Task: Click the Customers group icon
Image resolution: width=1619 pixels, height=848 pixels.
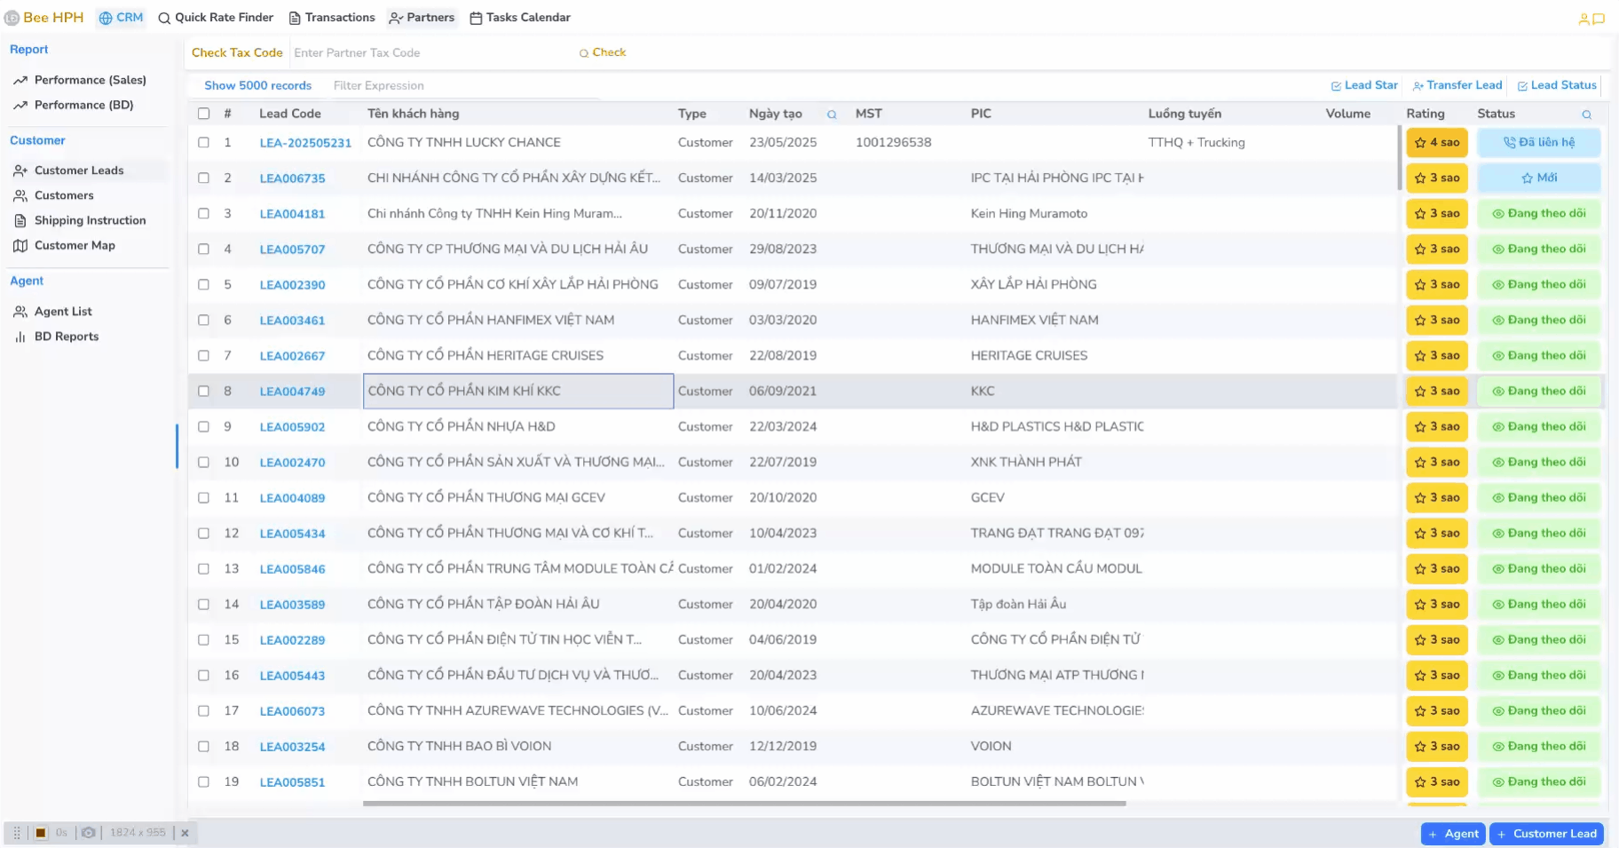Action: [20, 195]
